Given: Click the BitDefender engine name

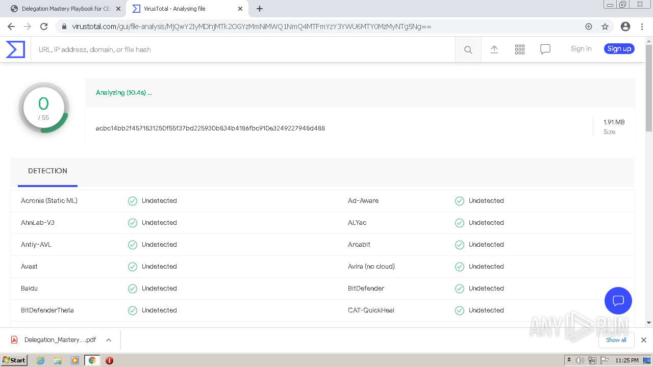Looking at the screenshot, I should coord(366,289).
